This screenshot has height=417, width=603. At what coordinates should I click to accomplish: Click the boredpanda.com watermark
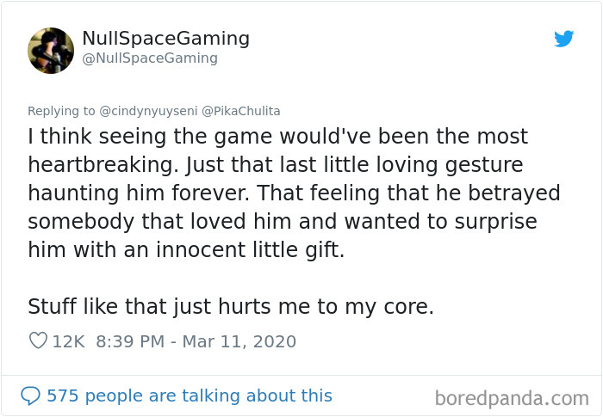tap(512, 398)
